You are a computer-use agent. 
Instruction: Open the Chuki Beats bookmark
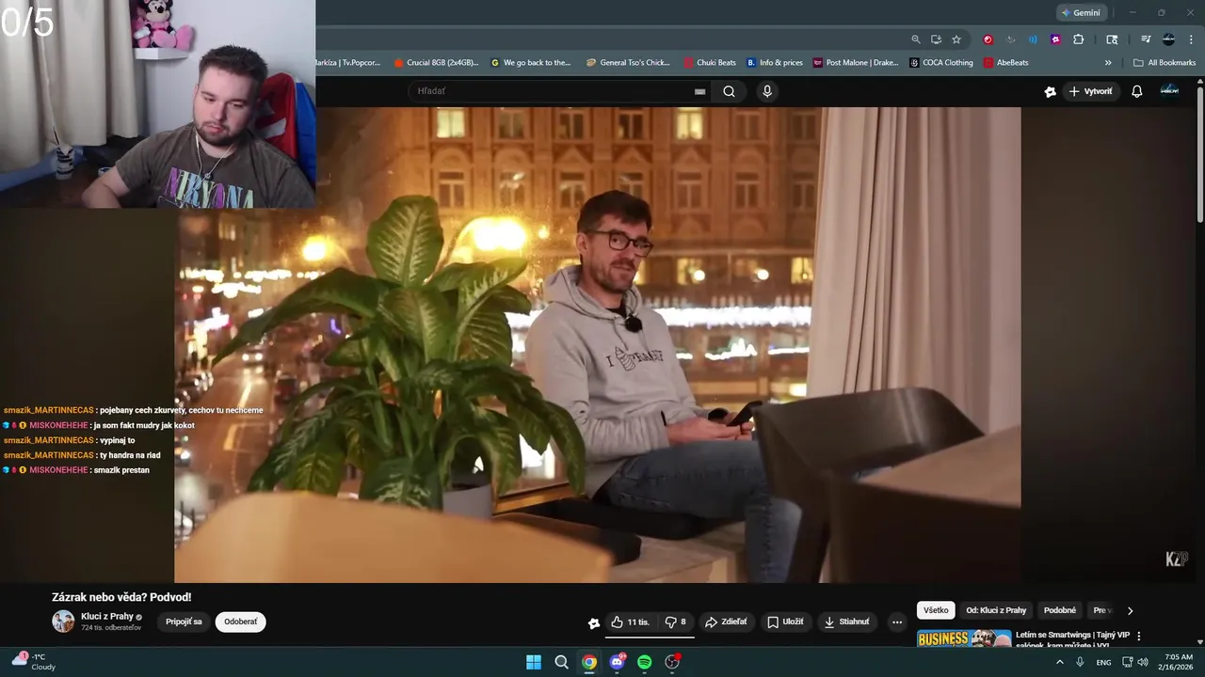(x=710, y=63)
